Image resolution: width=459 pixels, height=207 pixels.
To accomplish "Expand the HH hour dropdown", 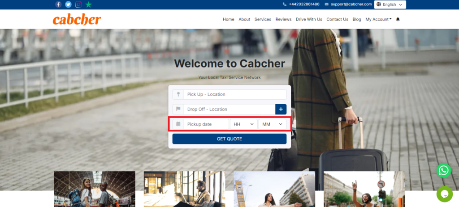I will (243, 124).
